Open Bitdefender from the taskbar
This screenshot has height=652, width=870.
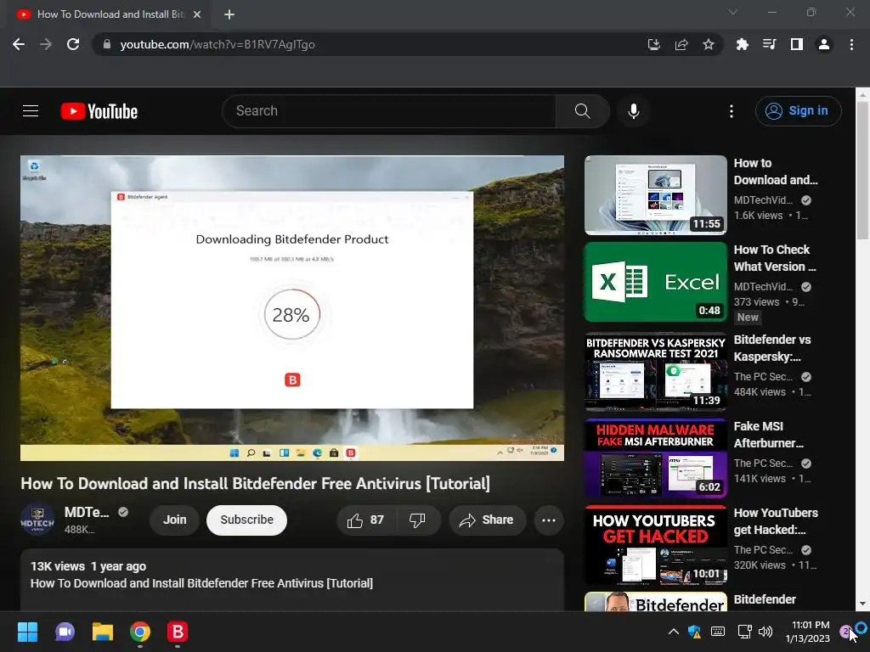coord(178,632)
